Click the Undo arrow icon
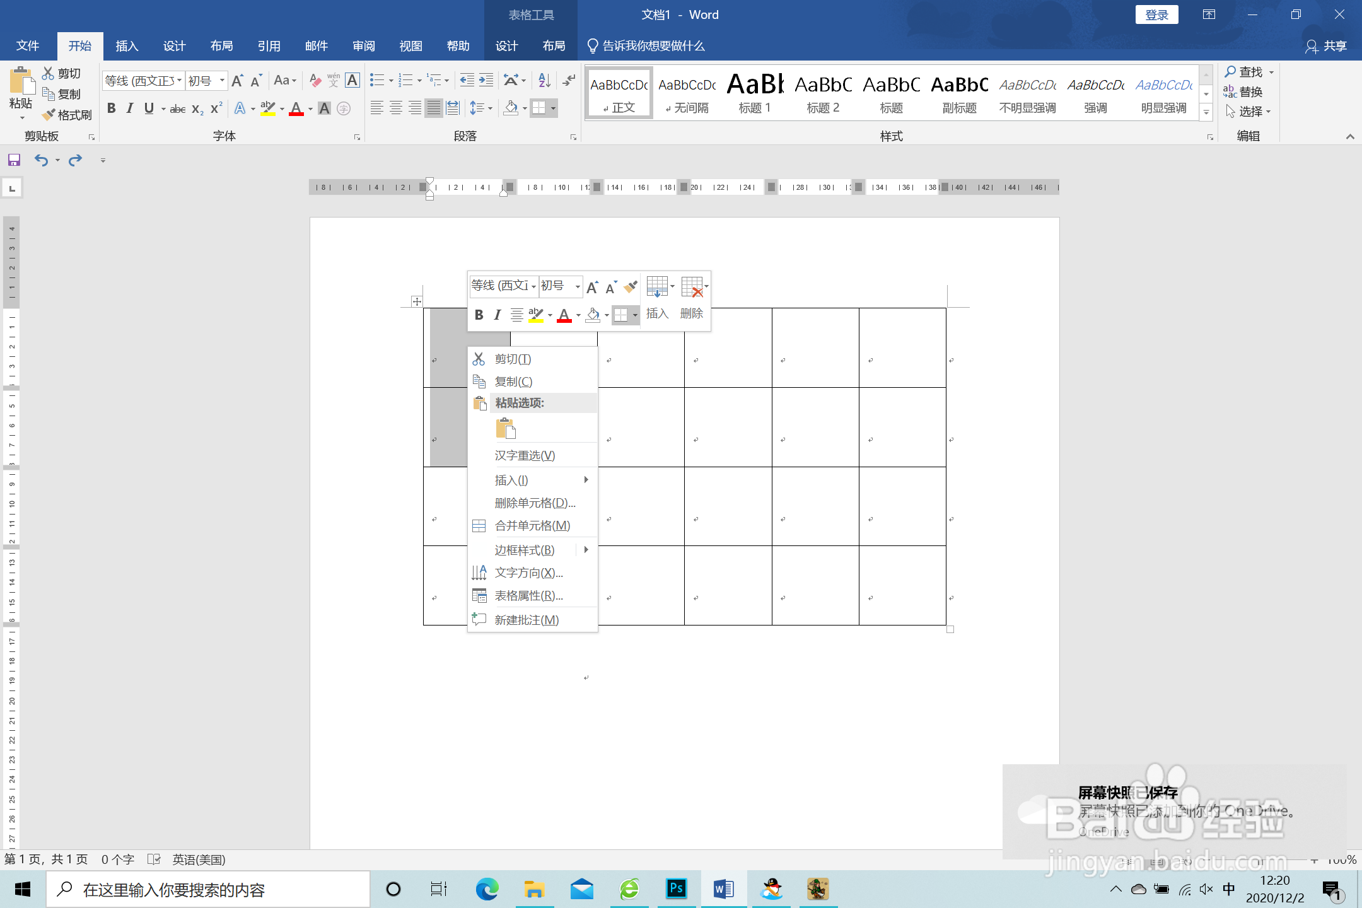This screenshot has height=908, width=1362. pos(41,160)
